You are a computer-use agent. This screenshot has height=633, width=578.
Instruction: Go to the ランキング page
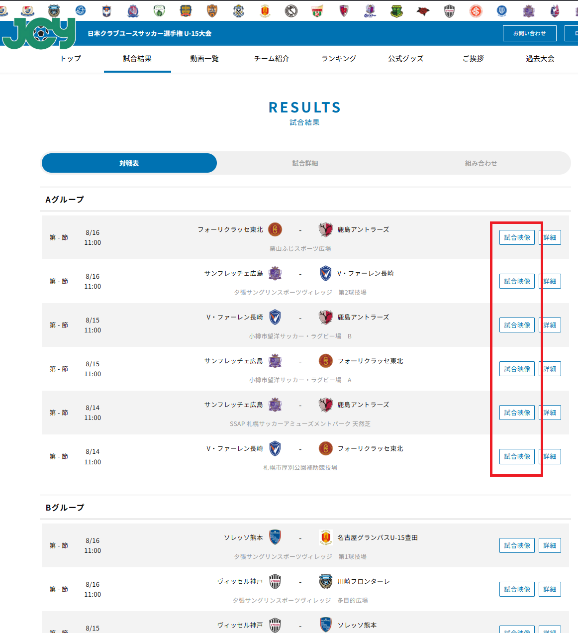click(339, 59)
